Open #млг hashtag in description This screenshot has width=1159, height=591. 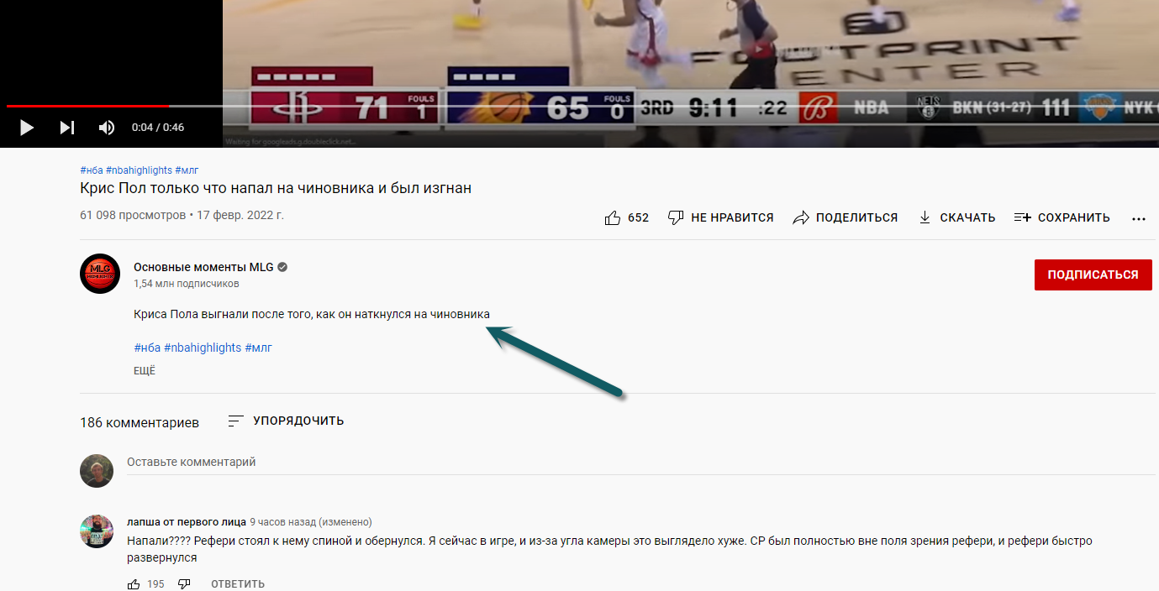[259, 348]
